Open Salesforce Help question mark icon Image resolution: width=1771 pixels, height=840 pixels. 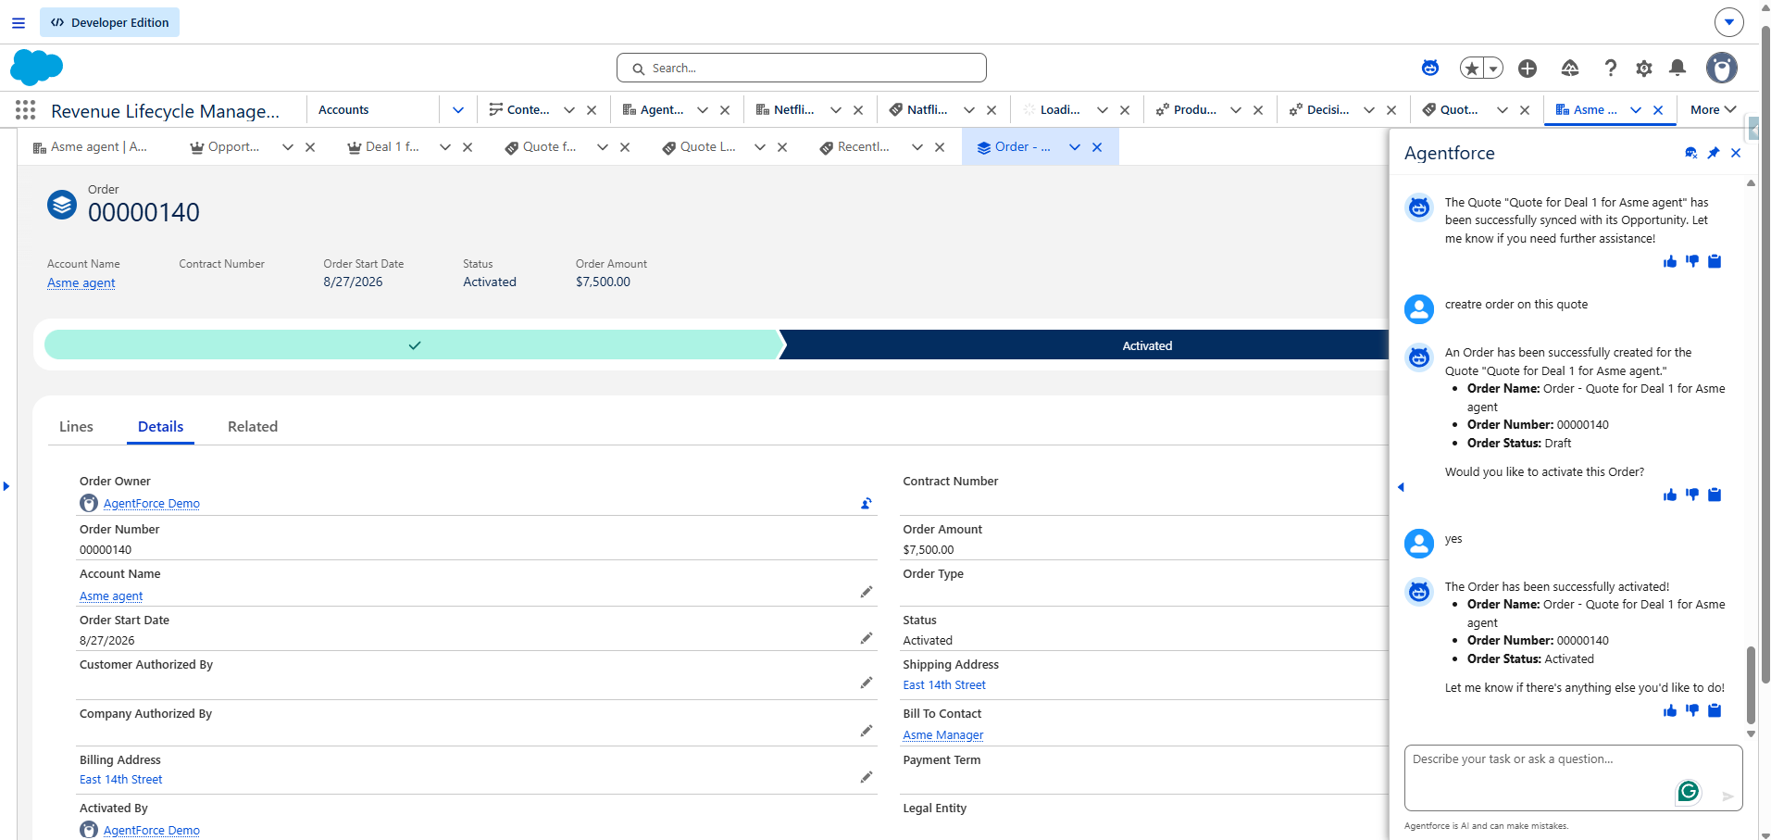(x=1611, y=68)
